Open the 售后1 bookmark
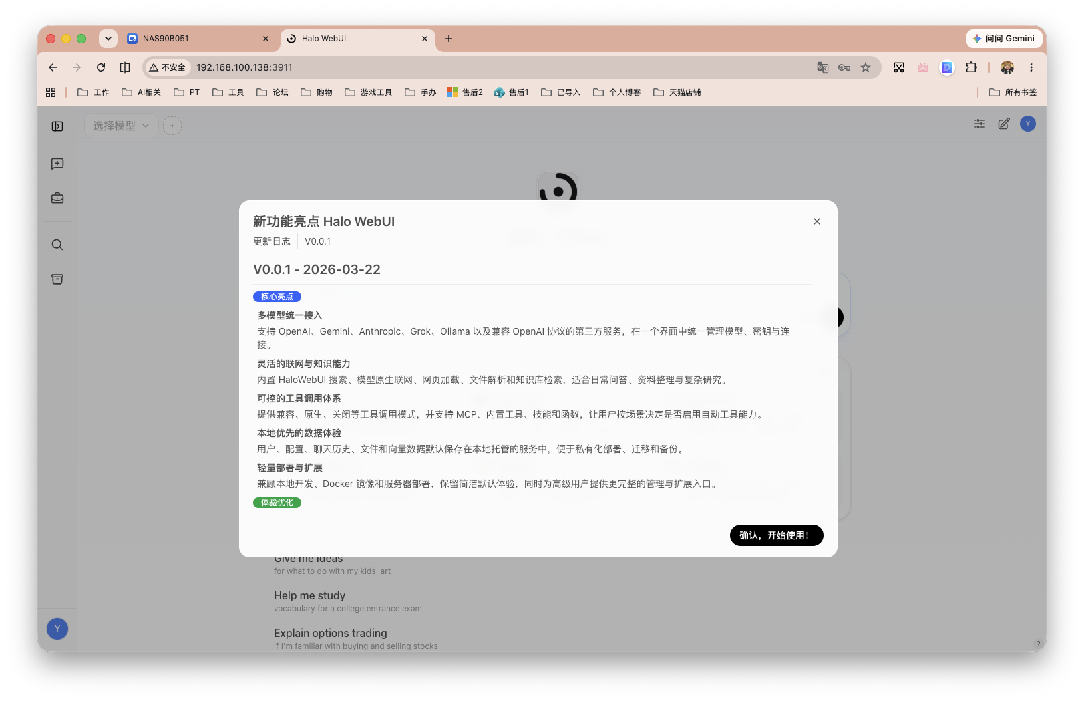 (512, 92)
